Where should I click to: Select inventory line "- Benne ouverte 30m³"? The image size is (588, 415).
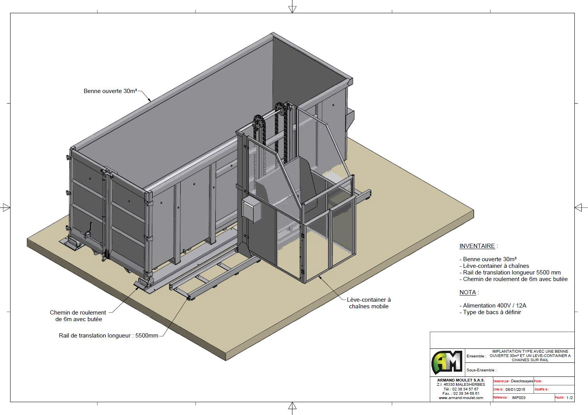pyautogui.click(x=488, y=259)
